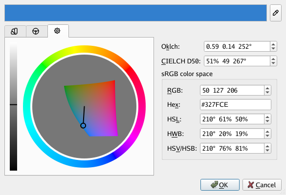This screenshot has width=286, height=195.
Task: Cancel the color dialog
Action: pos(262,185)
